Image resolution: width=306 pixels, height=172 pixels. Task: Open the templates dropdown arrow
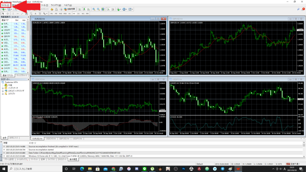coord(132,9)
